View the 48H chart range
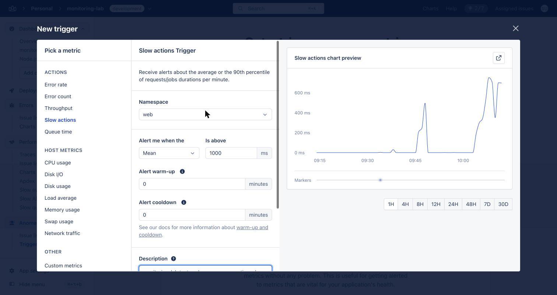 pyautogui.click(x=471, y=204)
